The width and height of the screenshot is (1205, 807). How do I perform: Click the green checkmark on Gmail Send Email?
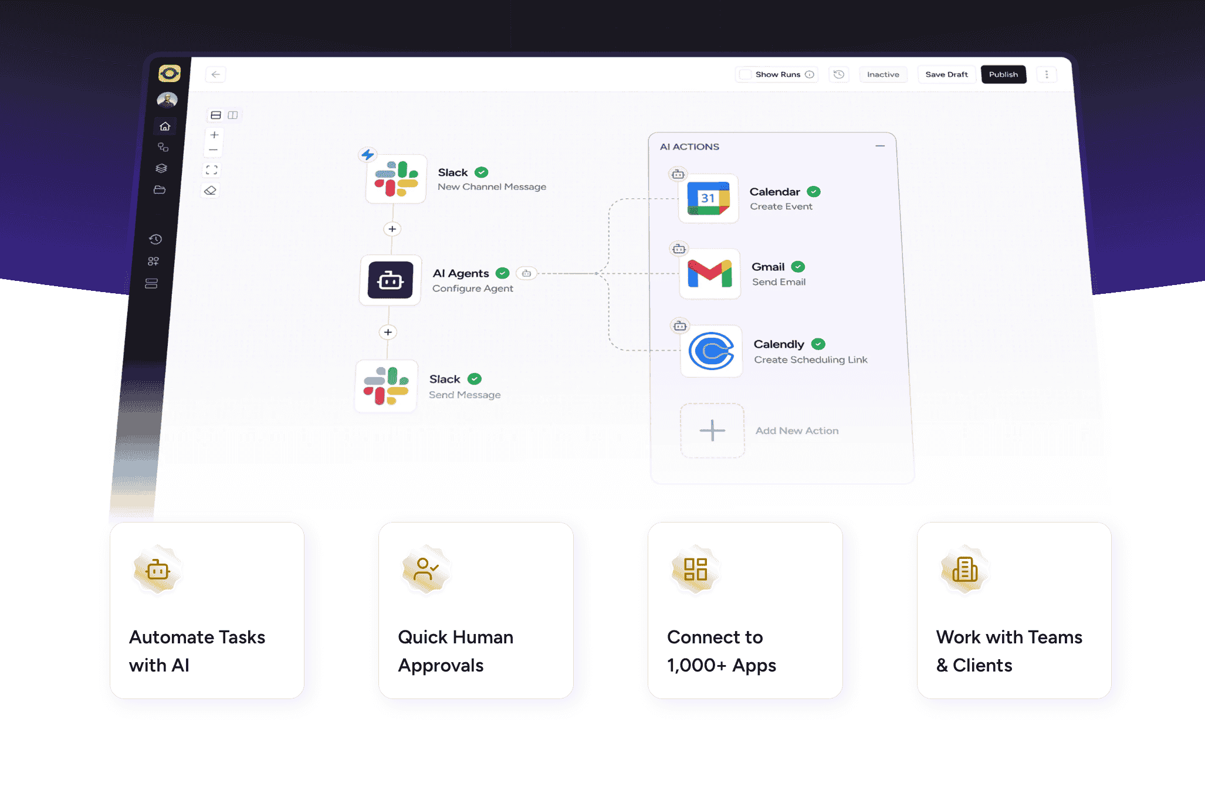pos(798,266)
